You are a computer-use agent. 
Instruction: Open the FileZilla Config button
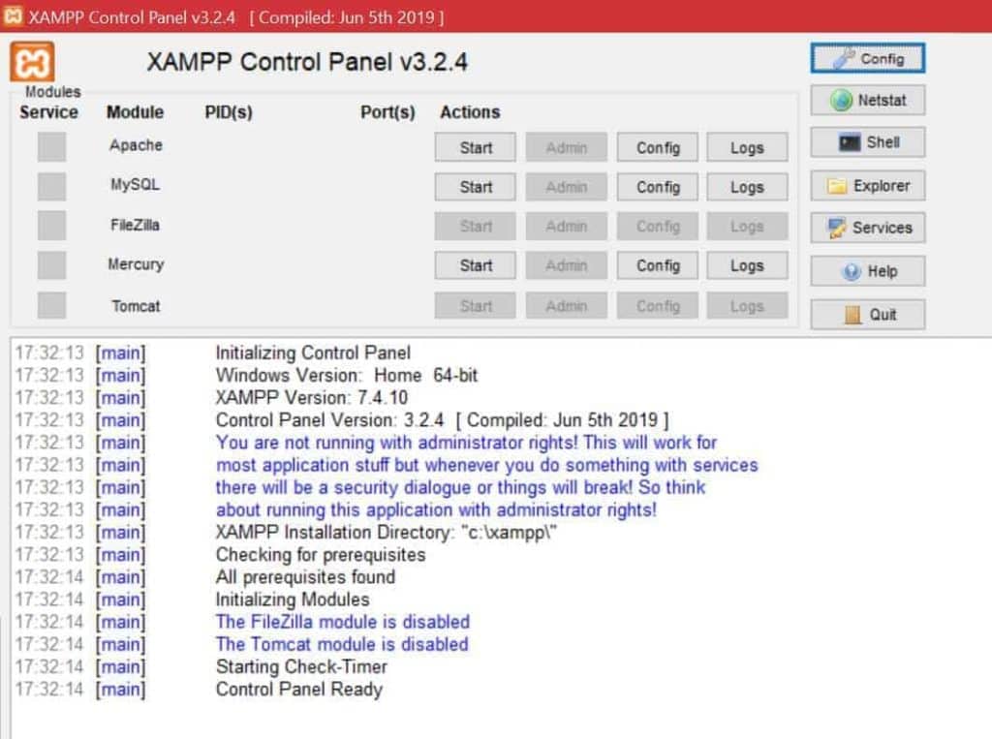[658, 227]
